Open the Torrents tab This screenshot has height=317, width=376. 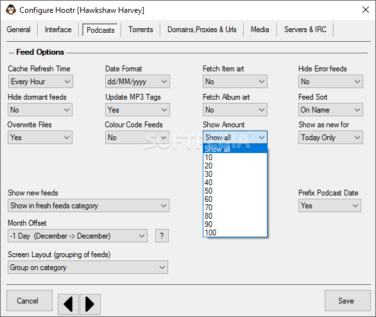click(x=141, y=30)
